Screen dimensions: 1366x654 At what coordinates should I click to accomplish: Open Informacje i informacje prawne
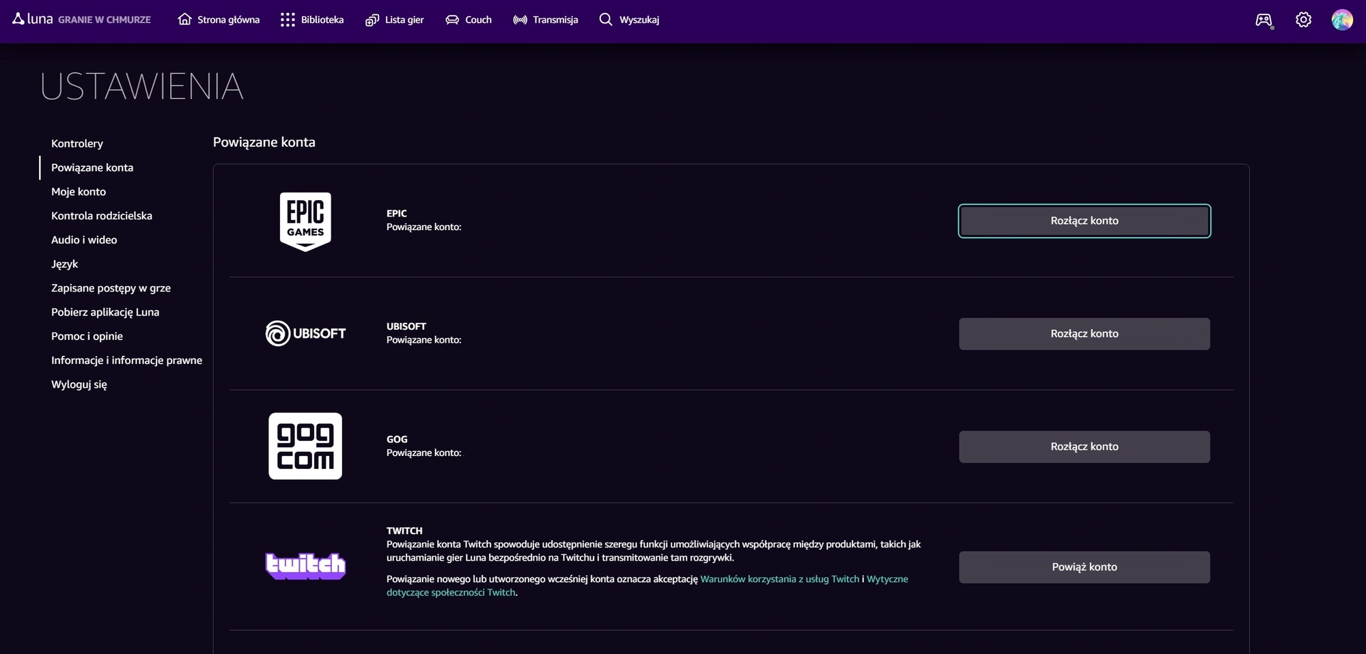(x=127, y=360)
